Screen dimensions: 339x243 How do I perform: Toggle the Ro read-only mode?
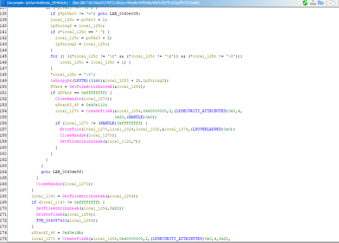(x=320, y=3)
